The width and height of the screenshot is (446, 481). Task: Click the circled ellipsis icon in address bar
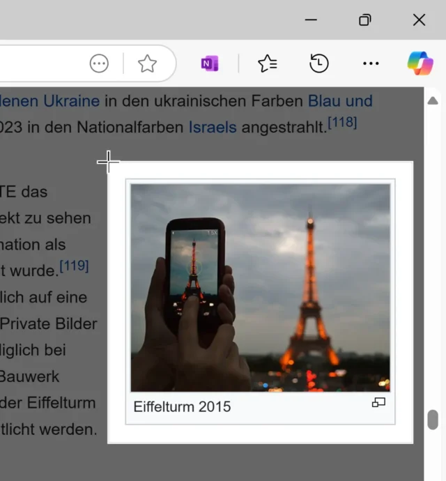99,64
